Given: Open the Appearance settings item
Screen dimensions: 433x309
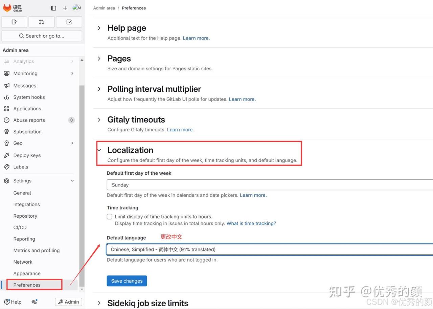Looking at the screenshot, I should (27, 273).
